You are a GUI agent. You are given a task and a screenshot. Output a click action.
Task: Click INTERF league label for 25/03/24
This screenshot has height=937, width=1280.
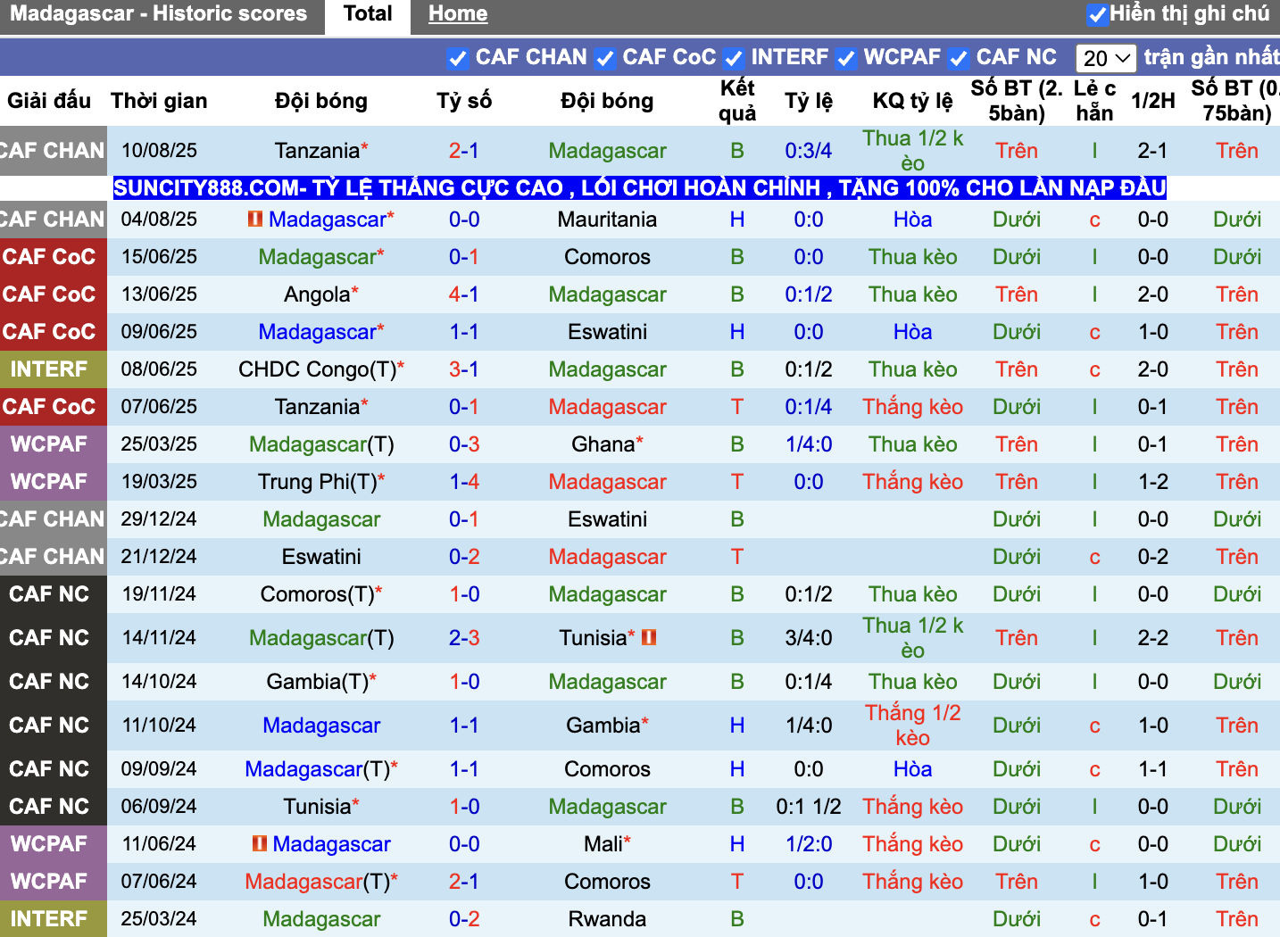click(x=49, y=919)
